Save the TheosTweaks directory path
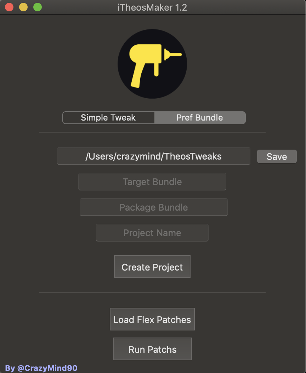Image resolution: width=306 pixels, height=373 pixels. (277, 156)
